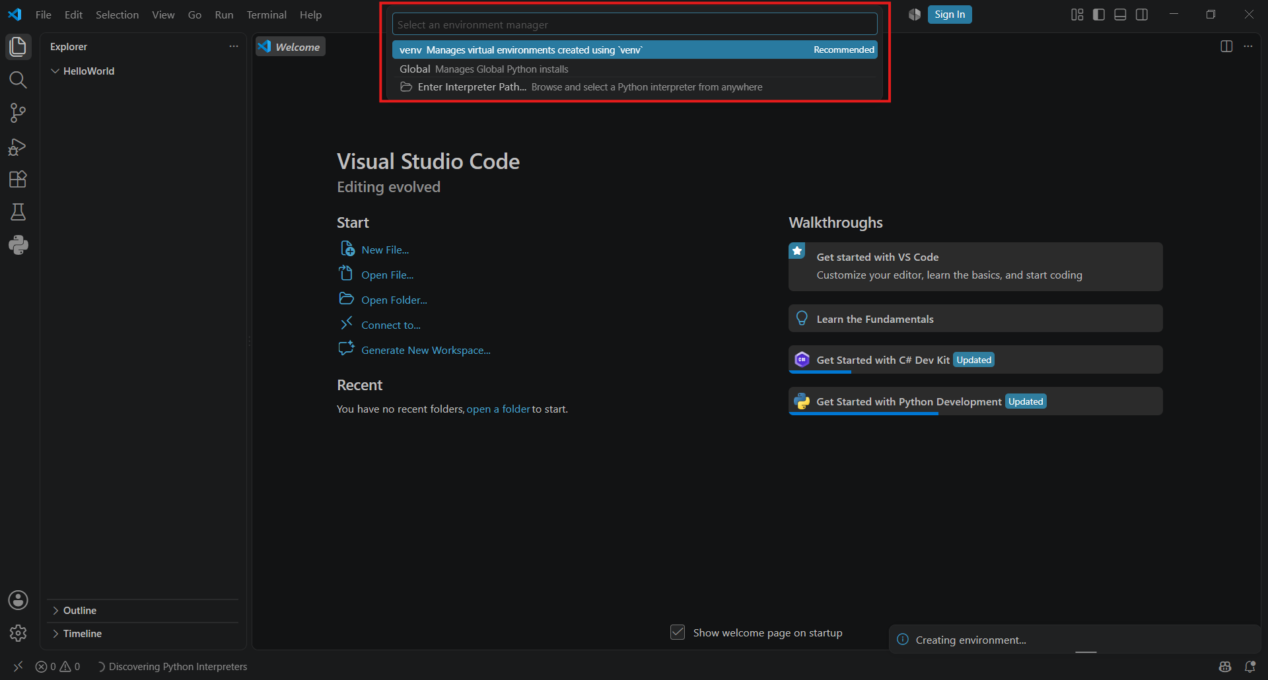Toggle the bottom panel visibility
Image resolution: width=1268 pixels, height=680 pixels.
click(x=1120, y=15)
